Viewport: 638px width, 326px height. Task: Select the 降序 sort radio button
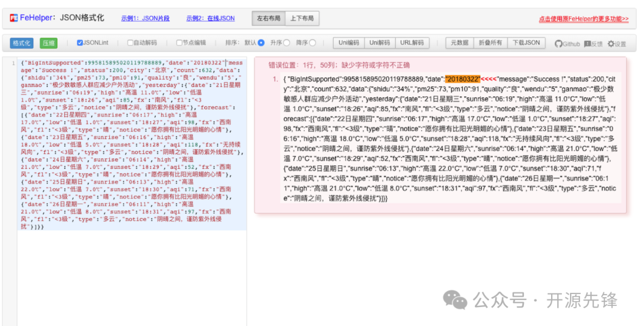(x=313, y=43)
